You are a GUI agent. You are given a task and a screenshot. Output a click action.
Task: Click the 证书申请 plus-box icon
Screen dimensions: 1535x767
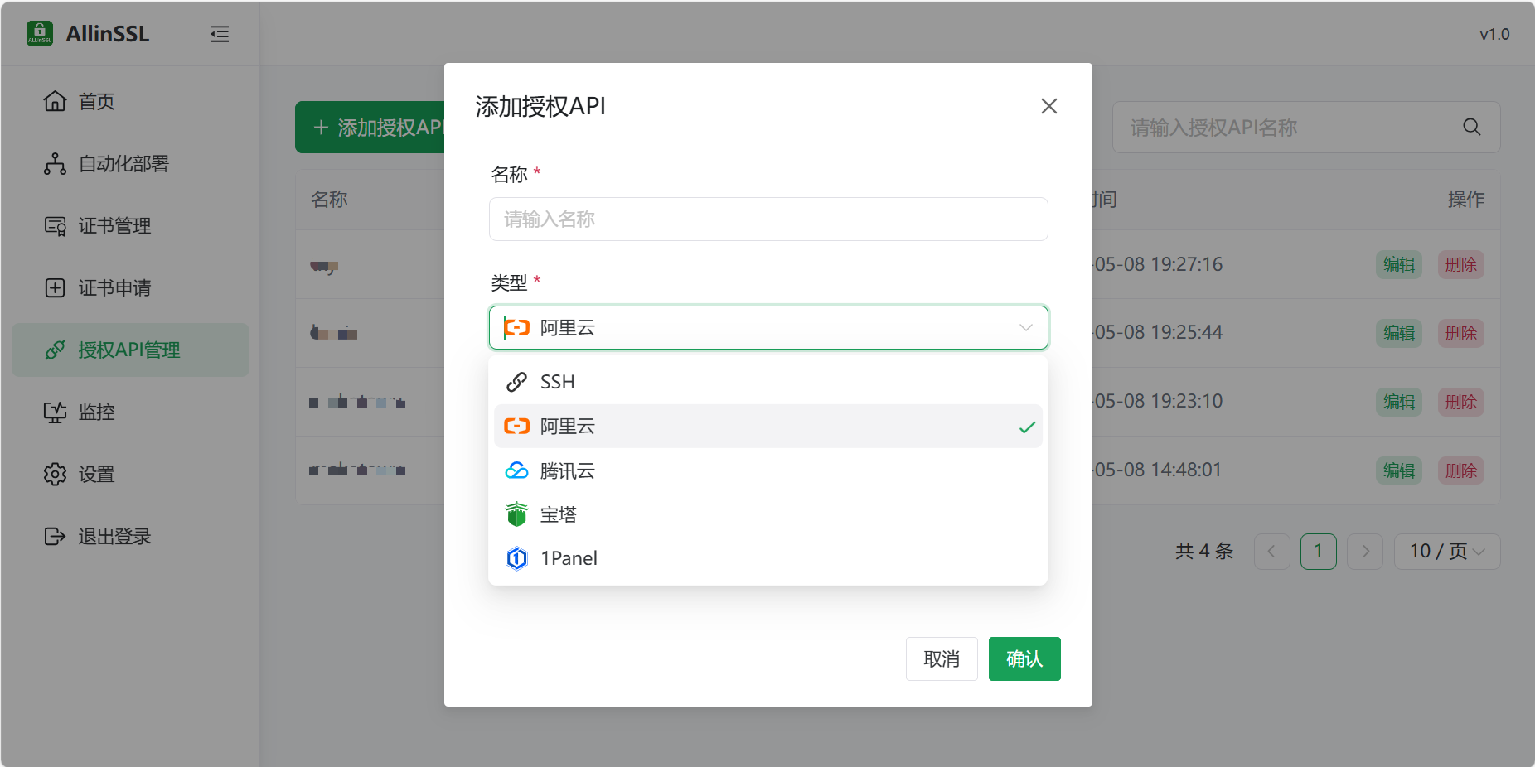click(x=55, y=287)
